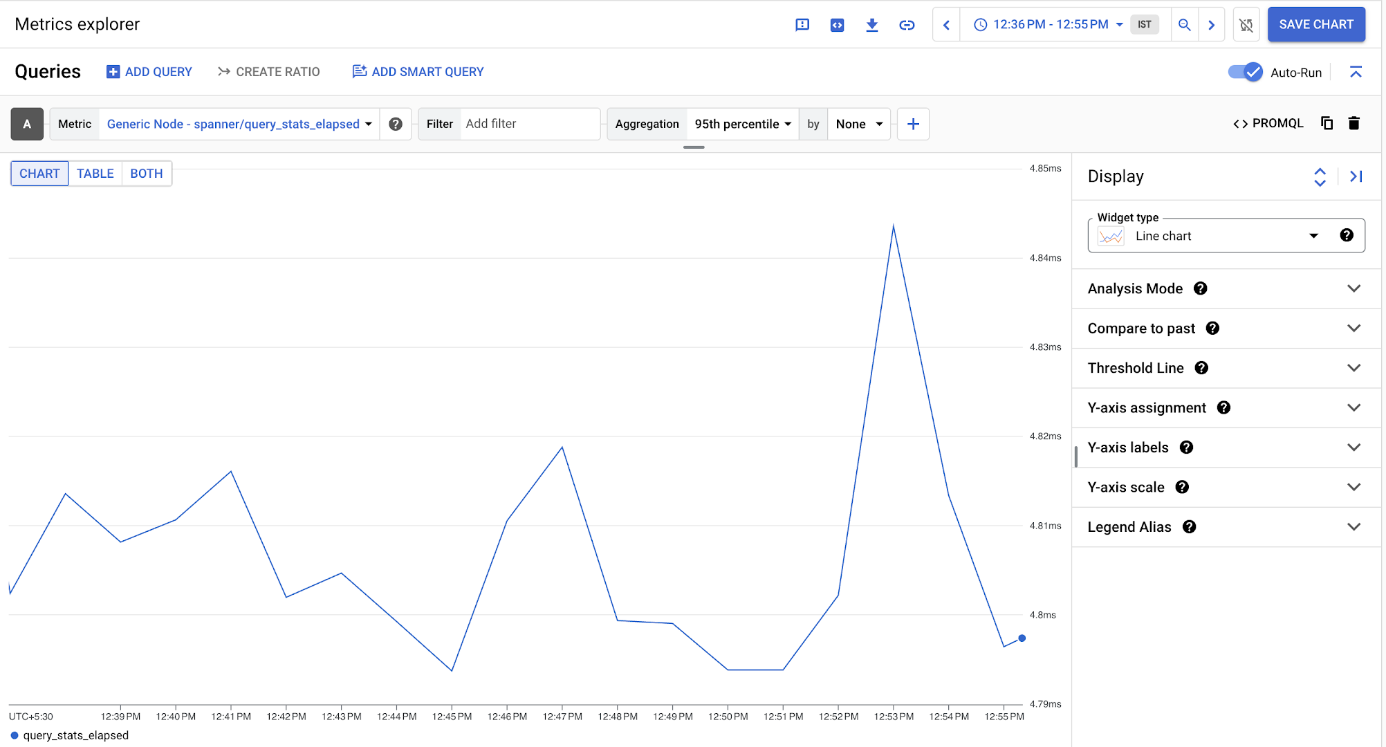The width and height of the screenshot is (1386, 747).
Task: Select the TABLE tab
Action: tap(95, 173)
